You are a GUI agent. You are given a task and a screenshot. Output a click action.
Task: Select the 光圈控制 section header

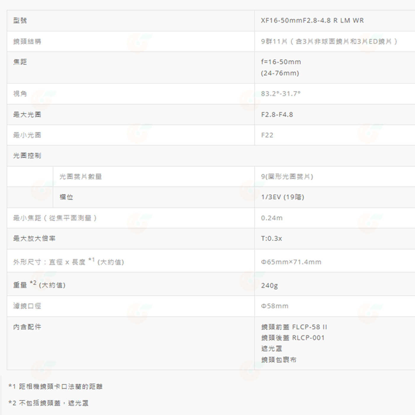pos(27,156)
